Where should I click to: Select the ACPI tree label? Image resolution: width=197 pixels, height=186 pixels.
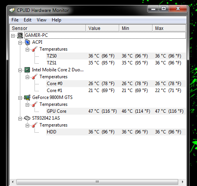point(37,42)
